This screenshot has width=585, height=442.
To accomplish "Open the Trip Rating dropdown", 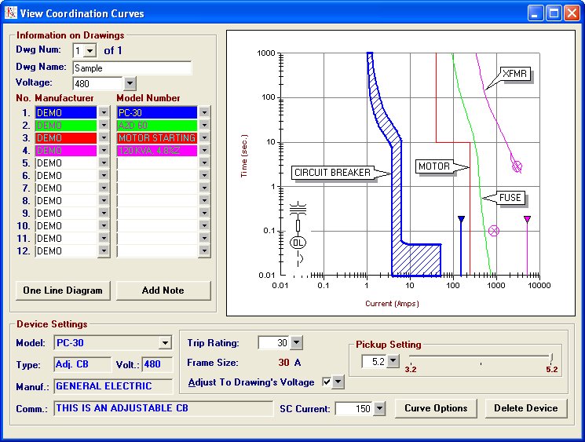I will [296, 342].
